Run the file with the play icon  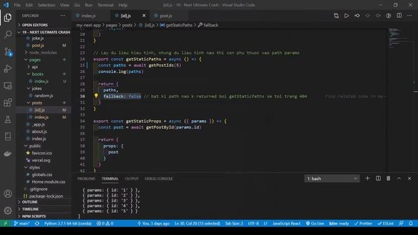347,16
